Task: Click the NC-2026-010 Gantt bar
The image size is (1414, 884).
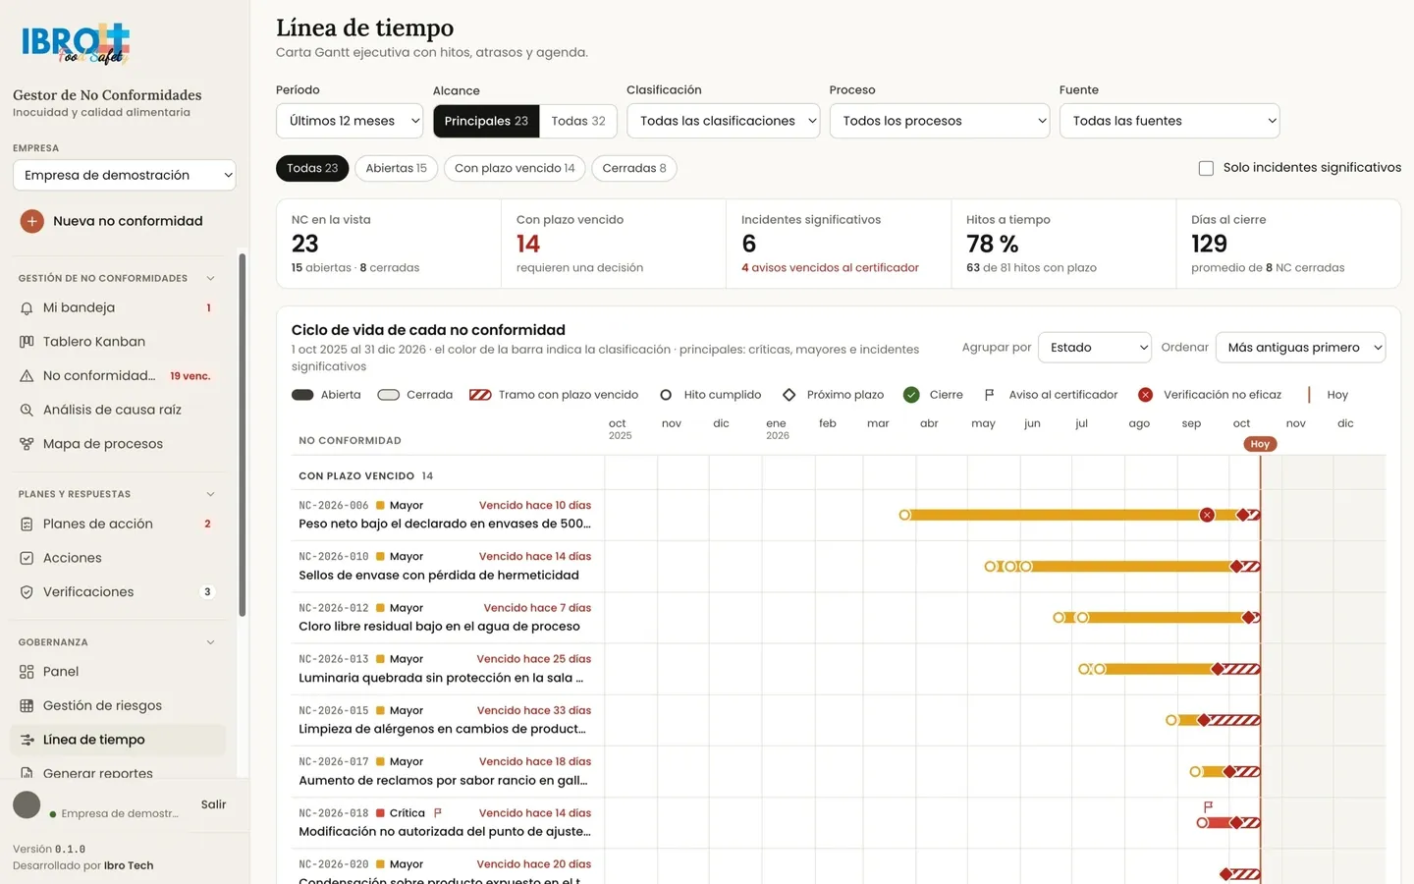Action: pyautogui.click(x=1123, y=567)
